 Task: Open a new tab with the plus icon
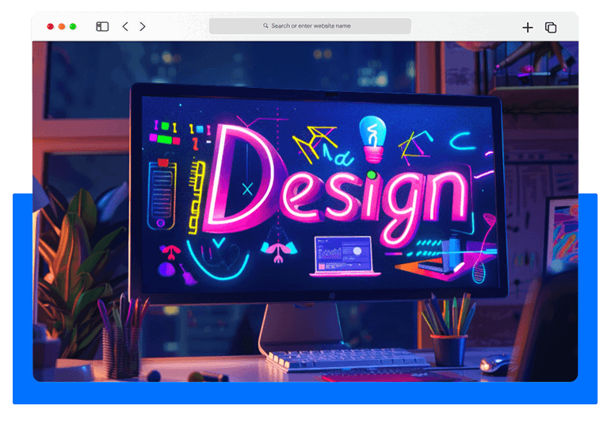pos(528,28)
